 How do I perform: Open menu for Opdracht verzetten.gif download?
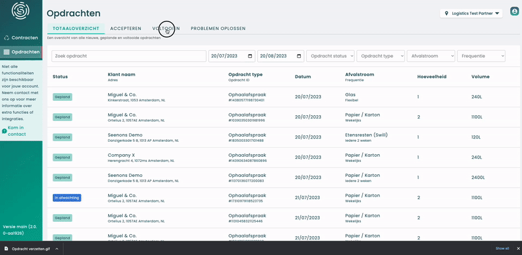pos(57,248)
